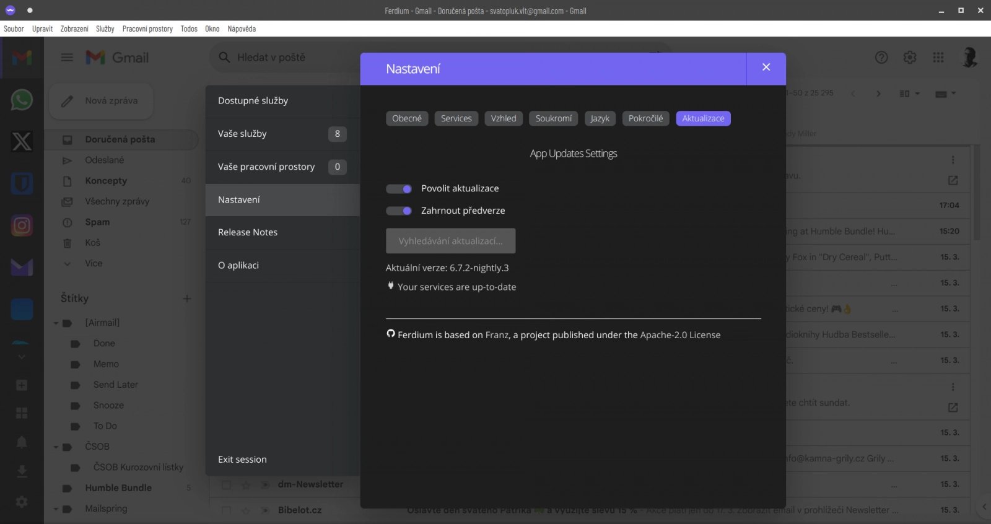Screen dimensions: 991x524
Task: Open the Proton Mail service icon
Action: pyautogui.click(x=22, y=267)
